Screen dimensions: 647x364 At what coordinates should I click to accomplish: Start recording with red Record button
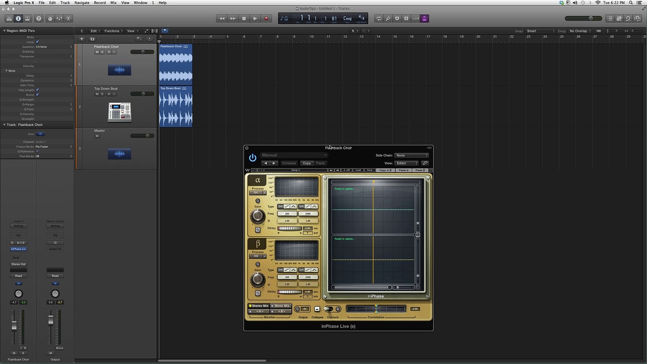(266, 19)
